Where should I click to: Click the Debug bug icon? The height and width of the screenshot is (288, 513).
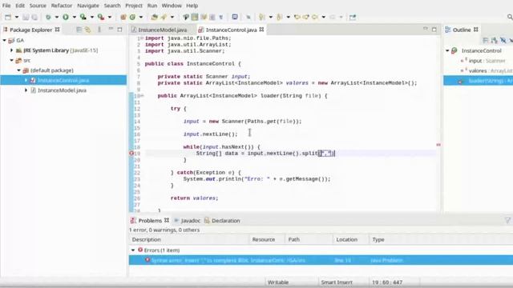[48, 17]
